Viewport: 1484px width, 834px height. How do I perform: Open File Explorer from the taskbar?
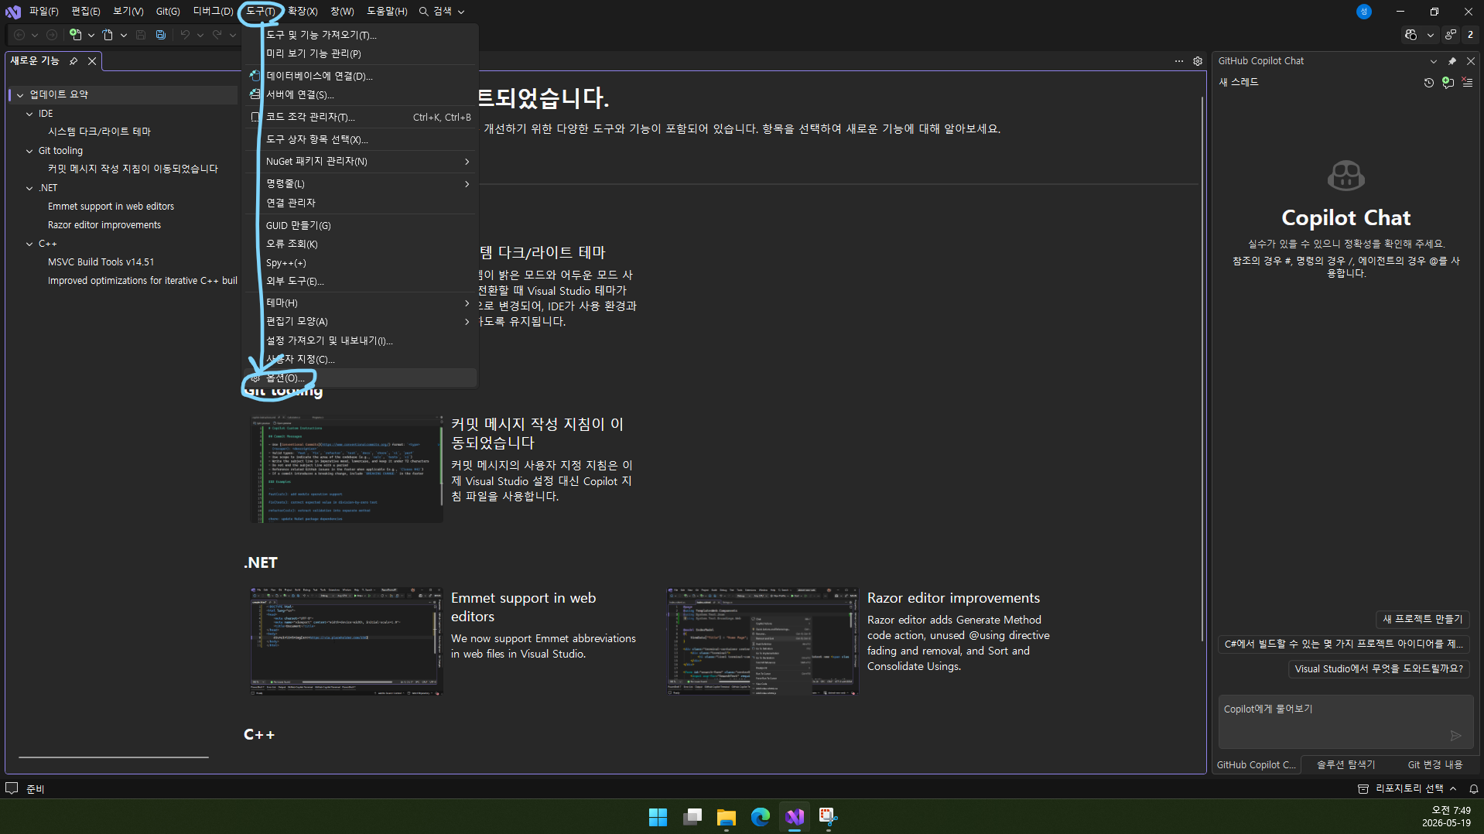tap(726, 817)
